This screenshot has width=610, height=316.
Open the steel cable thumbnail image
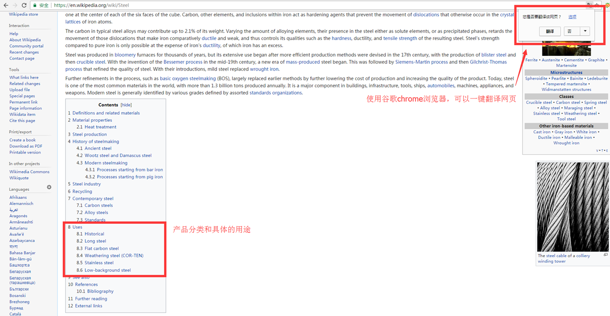click(572, 206)
